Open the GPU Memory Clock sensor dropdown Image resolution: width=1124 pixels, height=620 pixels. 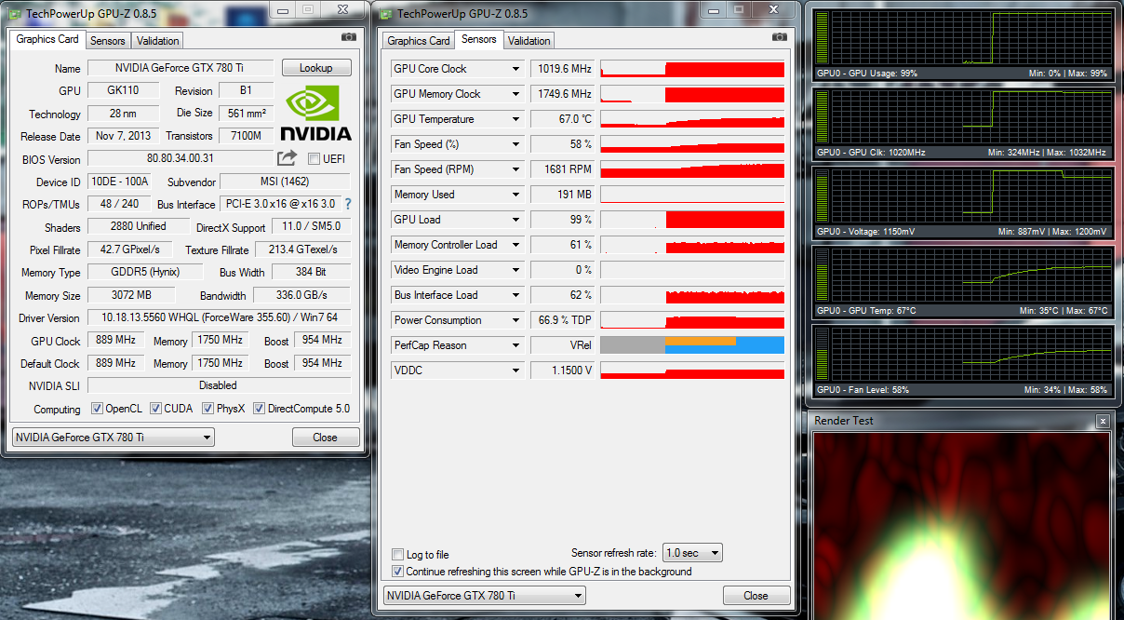point(515,94)
